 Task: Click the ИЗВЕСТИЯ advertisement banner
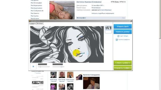click(x=37, y=82)
